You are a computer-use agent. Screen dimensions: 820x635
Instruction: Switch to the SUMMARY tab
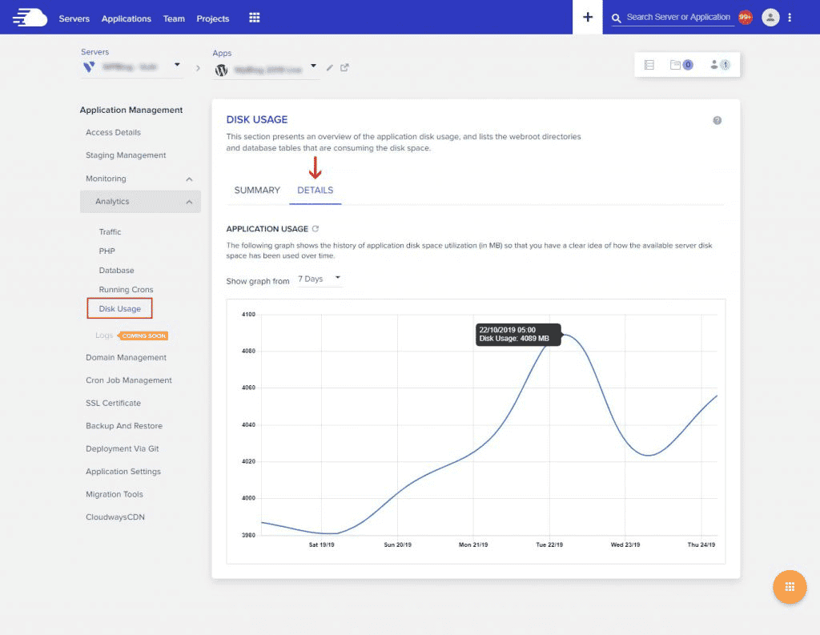click(257, 190)
